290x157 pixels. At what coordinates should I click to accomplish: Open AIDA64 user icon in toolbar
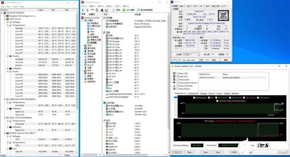pyautogui.click(x=102, y=10)
